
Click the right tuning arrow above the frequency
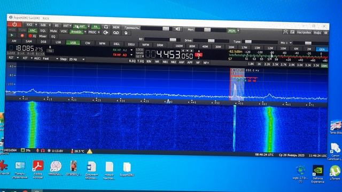point(191,51)
